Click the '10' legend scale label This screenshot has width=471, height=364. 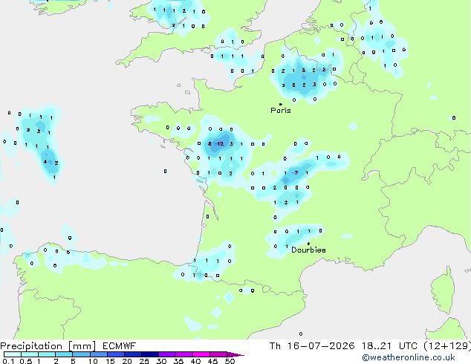93,361
